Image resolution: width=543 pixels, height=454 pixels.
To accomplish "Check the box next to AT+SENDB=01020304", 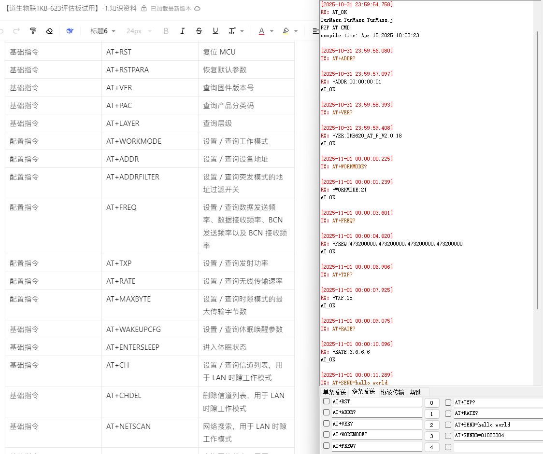I will [x=448, y=436].
